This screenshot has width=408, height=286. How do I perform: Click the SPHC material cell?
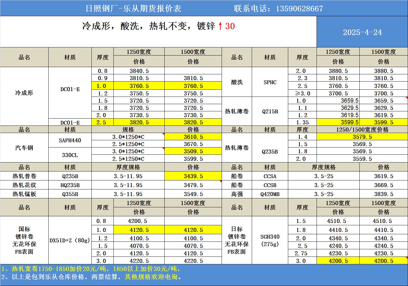click(270, 82)
